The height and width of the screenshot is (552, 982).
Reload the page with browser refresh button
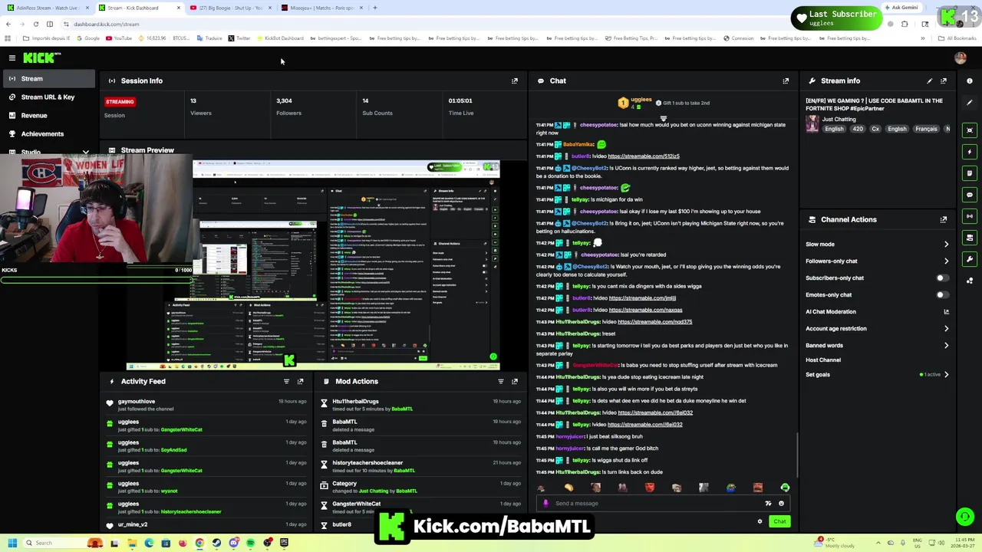[35, 24]
